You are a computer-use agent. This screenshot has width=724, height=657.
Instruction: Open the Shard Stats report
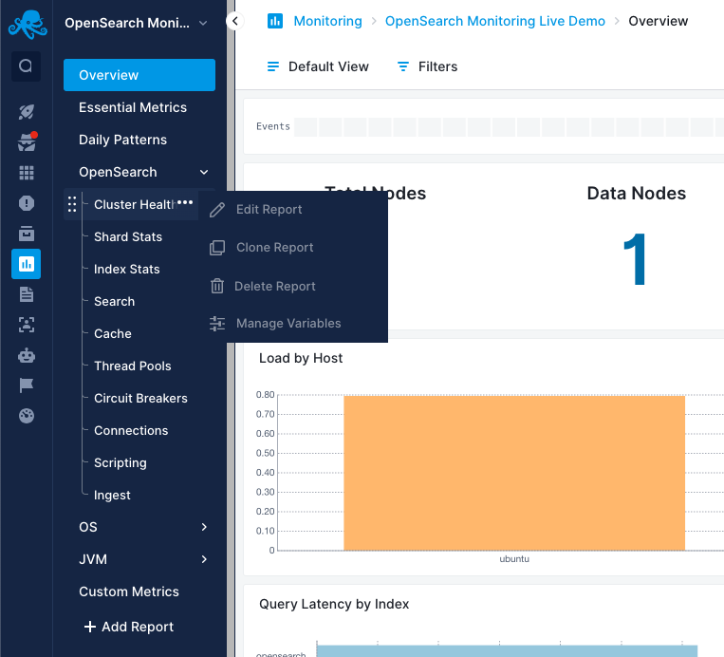(x=128, y=236)
